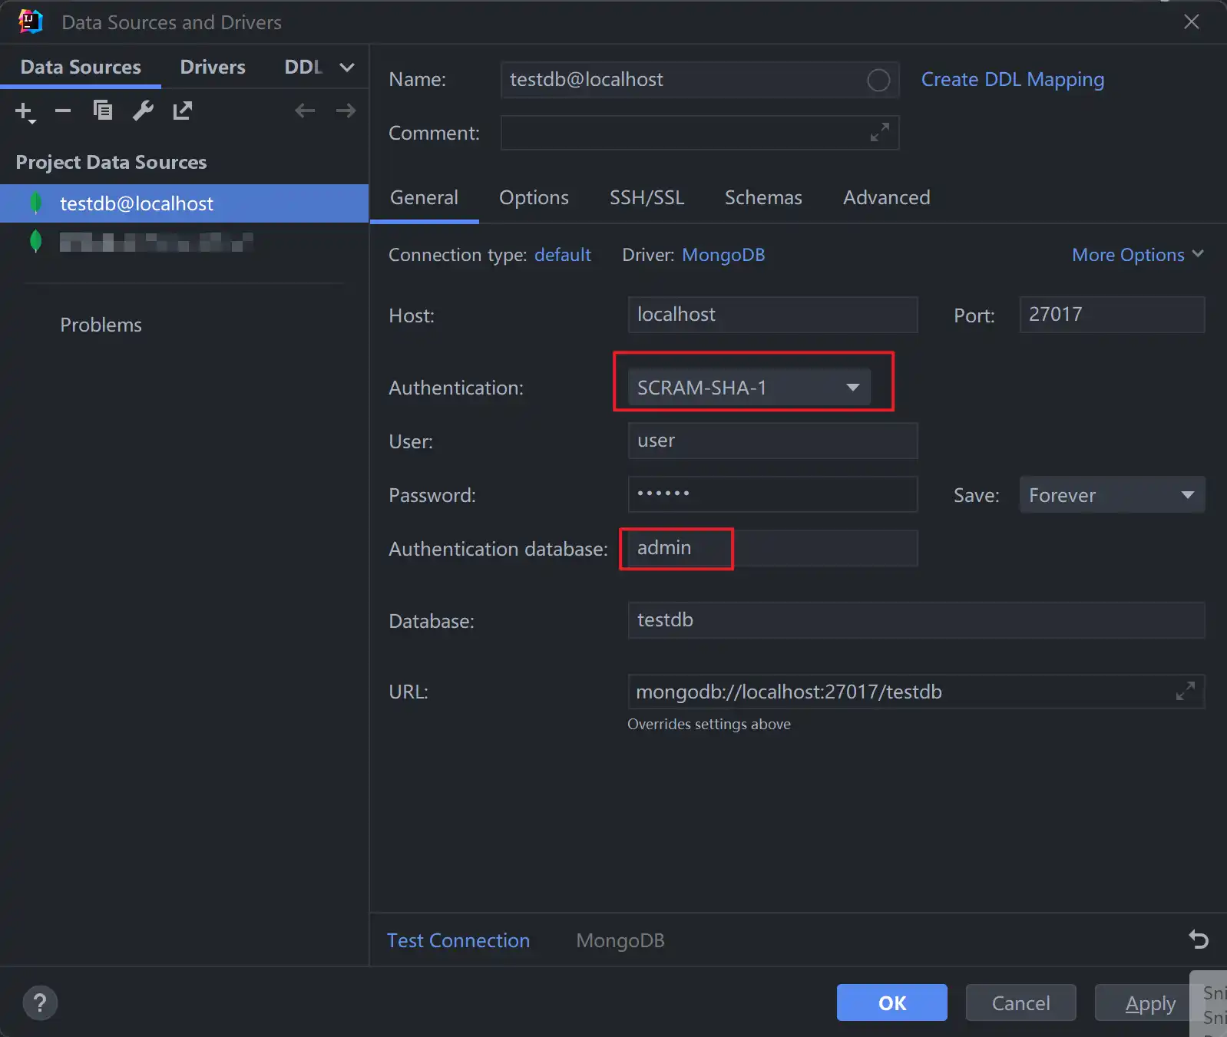This screenshot has width=1227, height=1037.
Task: Click the Database field showing testdb
Action: 916,620
